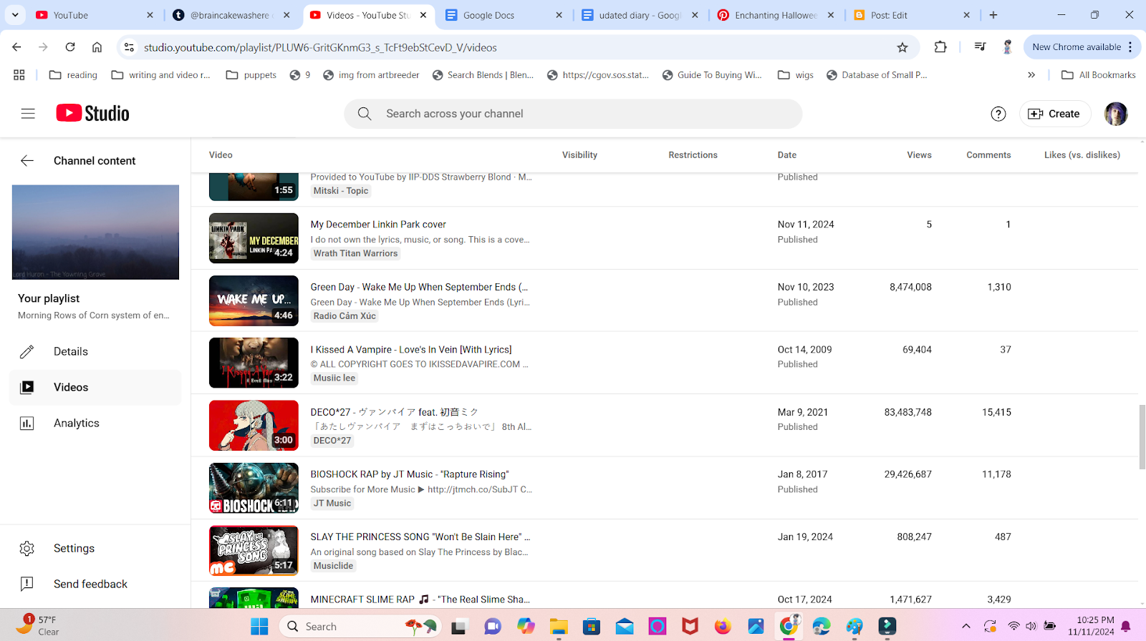The image size is (1146, 641).
Task: Bookmark this page with the star icon
Action: click(x=902, y=47)
